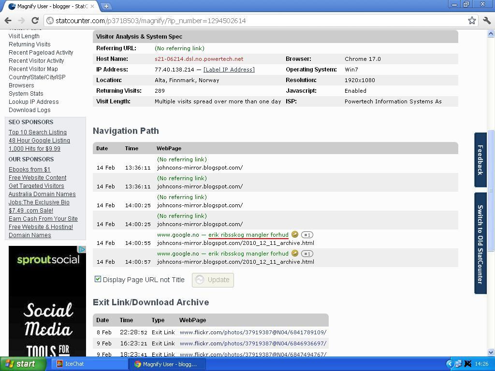Click the Label IP Address link
The height and width of the screenshot is (371, 495).
pyautogui.click(x=229, y=70)
